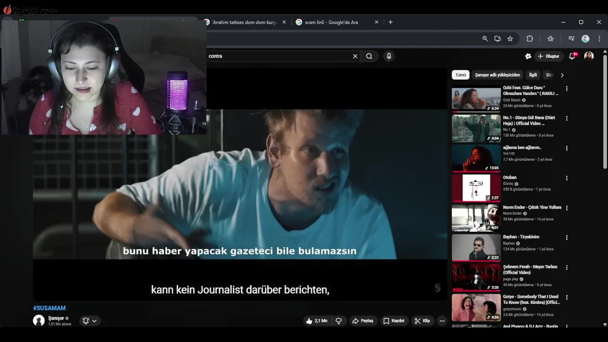Open options menu for Ozbi video

[567, 89]
